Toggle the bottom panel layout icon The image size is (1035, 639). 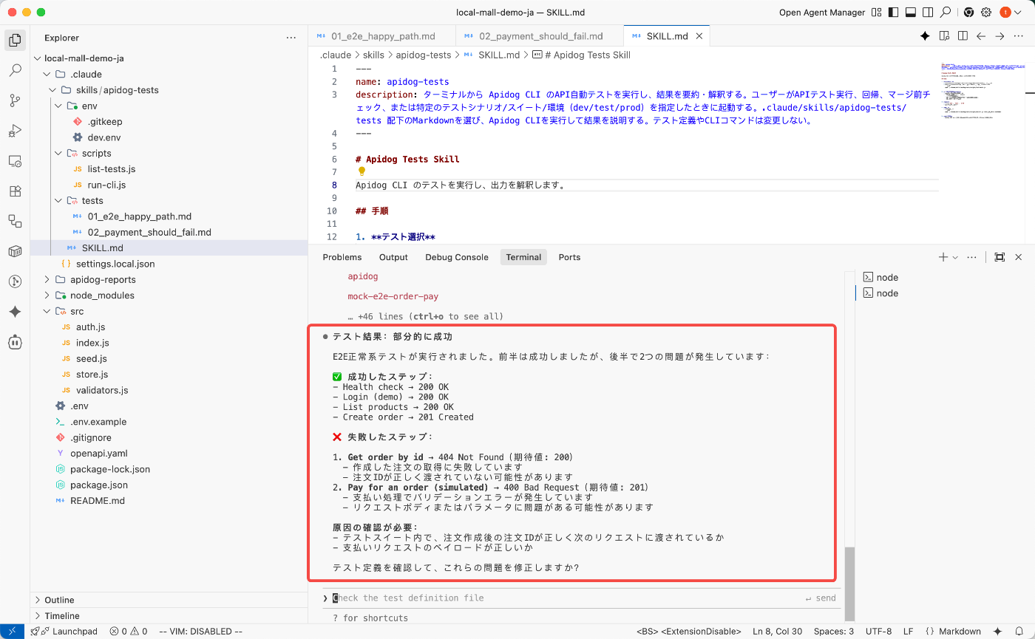911,13
